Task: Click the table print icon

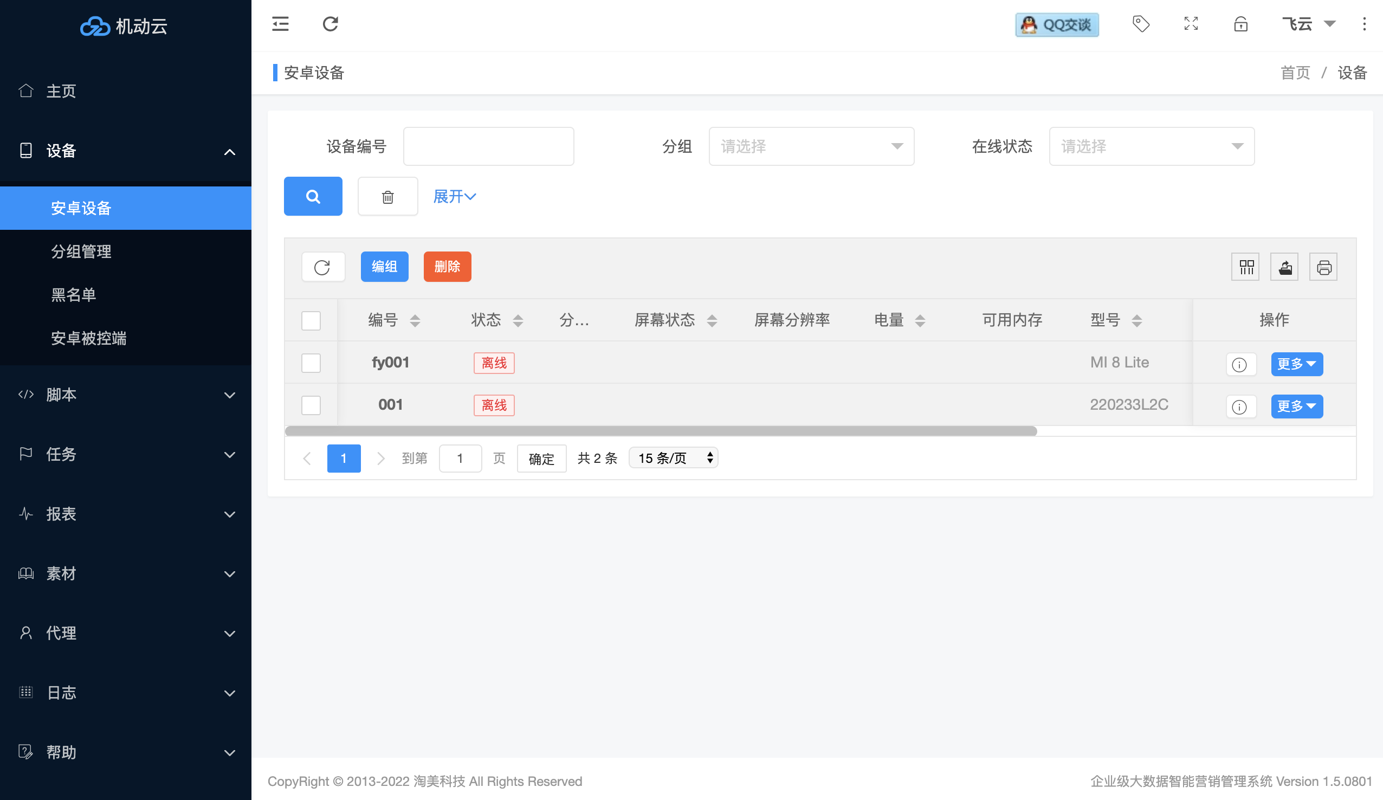Action: point(1323,267)
